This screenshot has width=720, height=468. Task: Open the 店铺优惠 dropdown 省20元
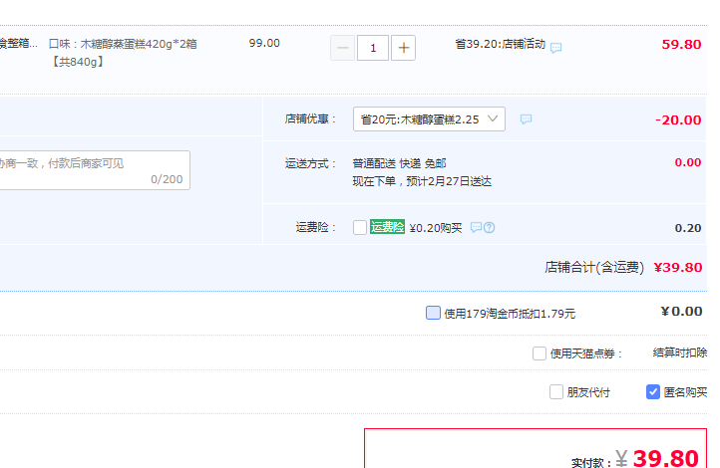429,119
